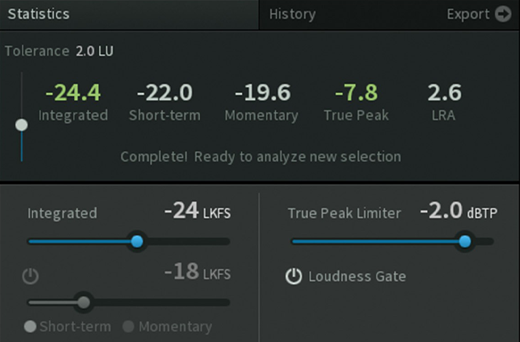This screenshot has height=342, width=520.
Task: Click the True Peak Limiter slider handle
Action: point(465,241)
